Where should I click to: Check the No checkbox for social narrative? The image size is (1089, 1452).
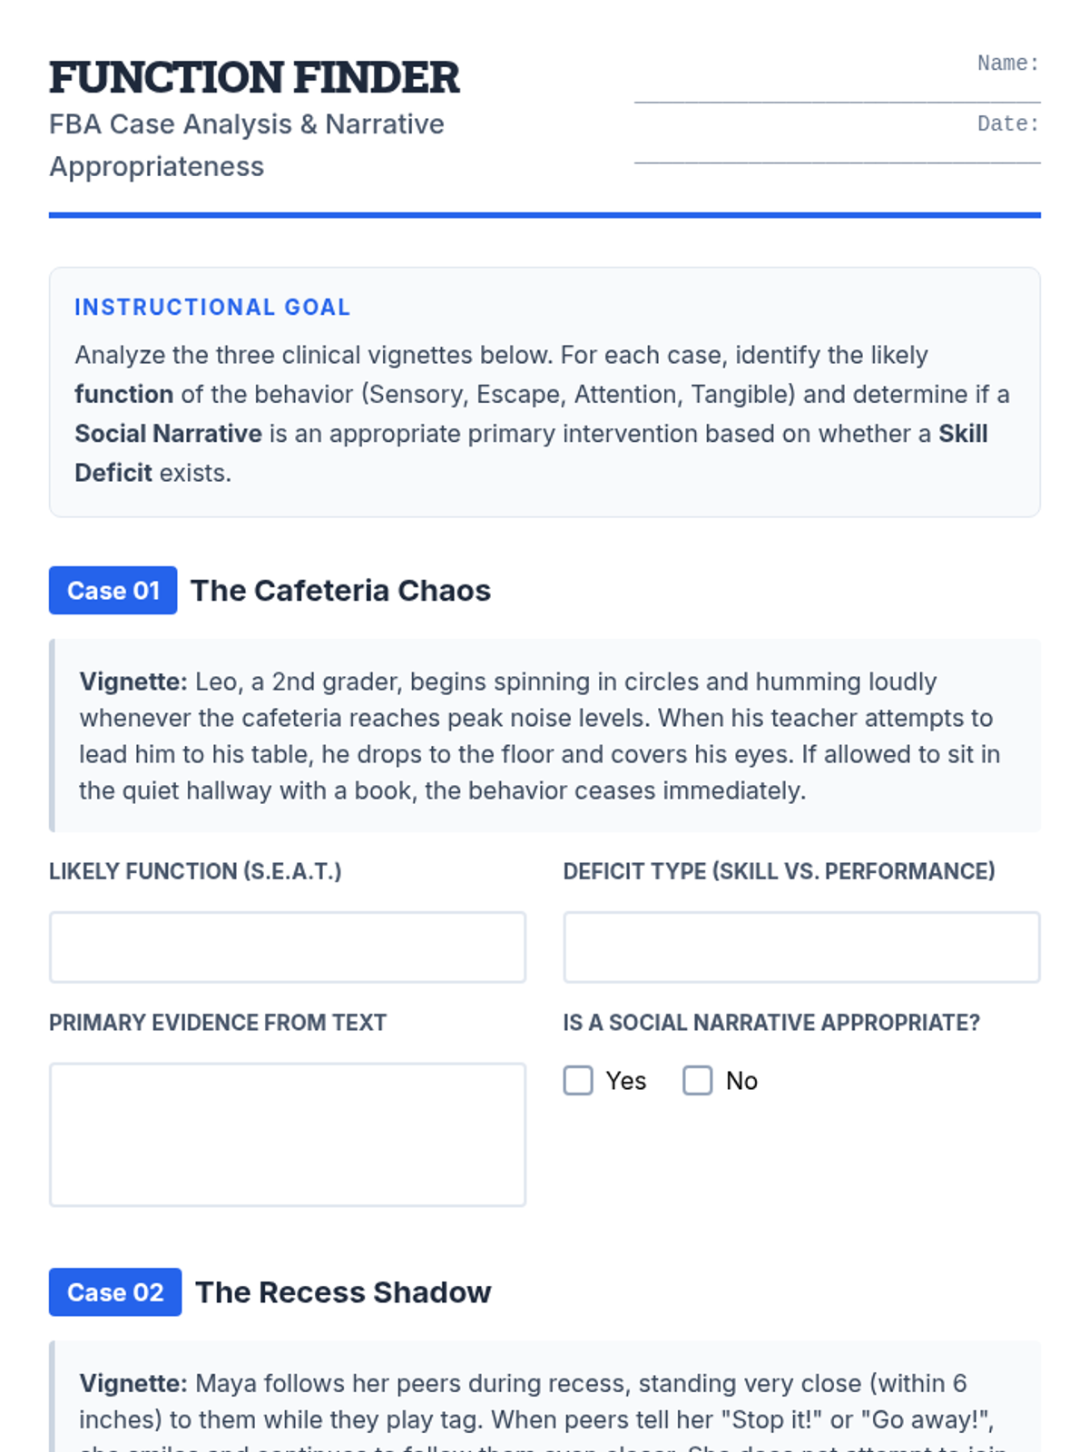[698, 1081]
